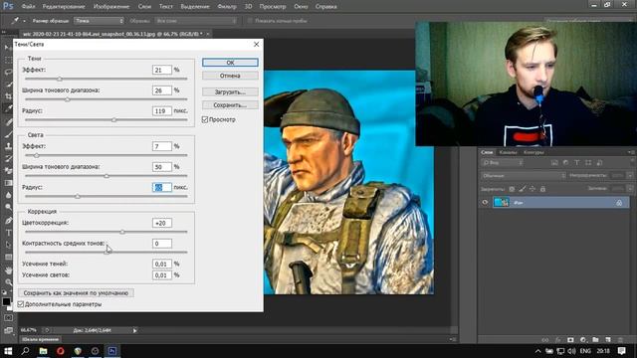Open the Opera browser from taskbar

point(61,351)
